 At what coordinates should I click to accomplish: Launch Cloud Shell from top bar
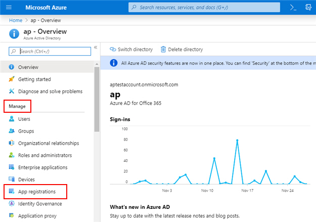pyautogui.click(x=293, y=8)
